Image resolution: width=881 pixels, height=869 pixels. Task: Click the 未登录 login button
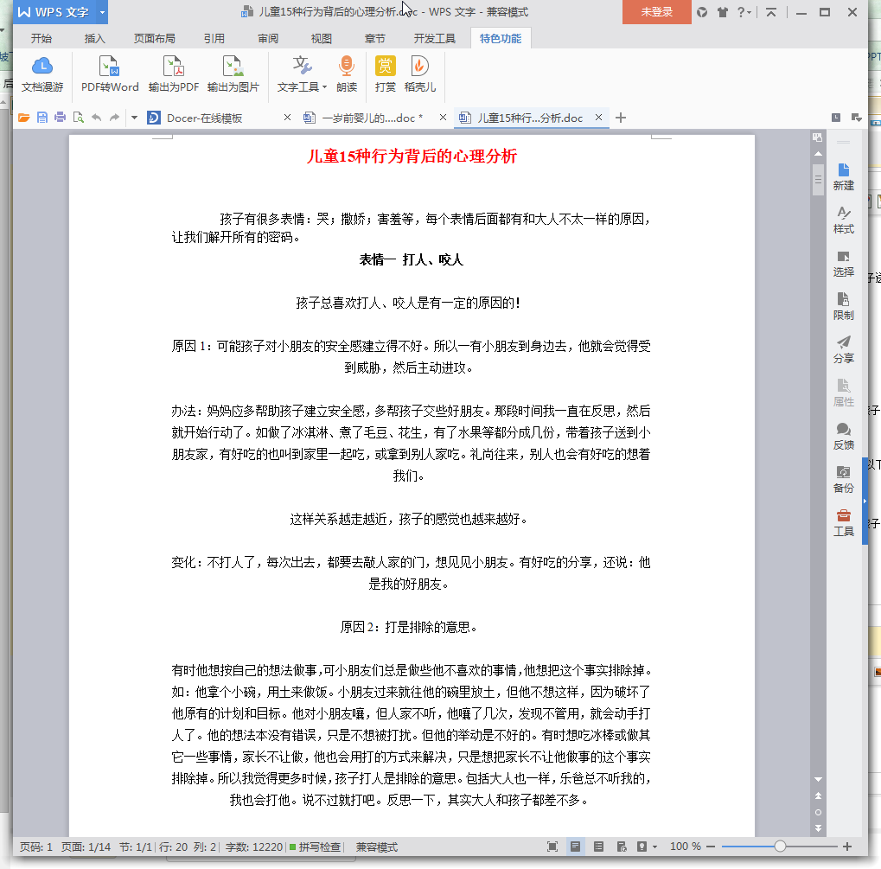656,12
